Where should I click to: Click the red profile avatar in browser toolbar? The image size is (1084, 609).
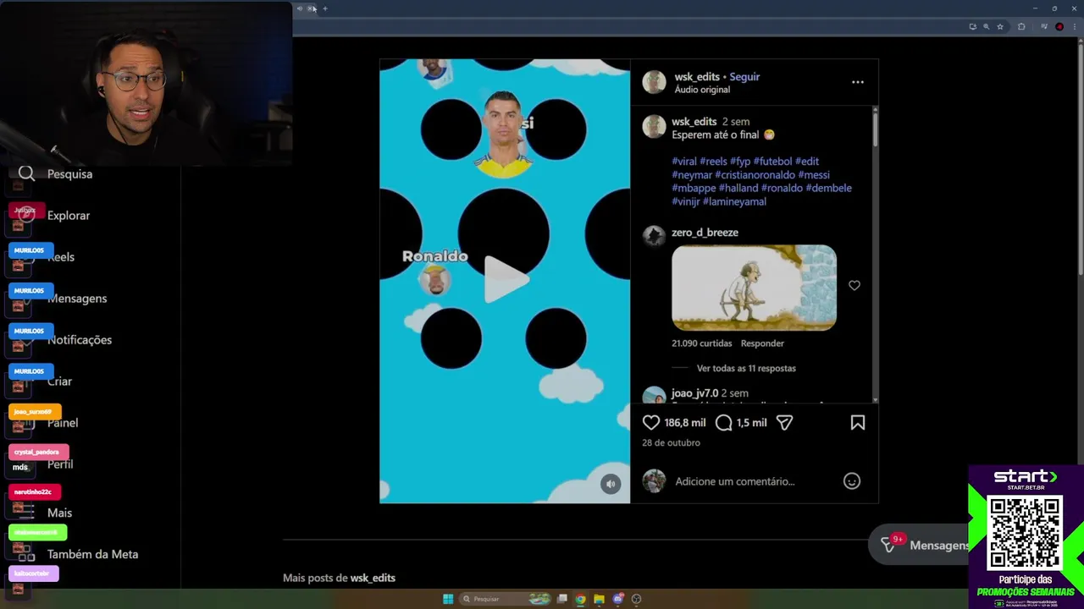coord(1059,27)
